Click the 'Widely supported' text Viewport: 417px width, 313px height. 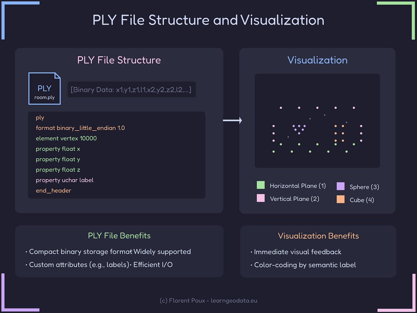click(x=162, y=252)
